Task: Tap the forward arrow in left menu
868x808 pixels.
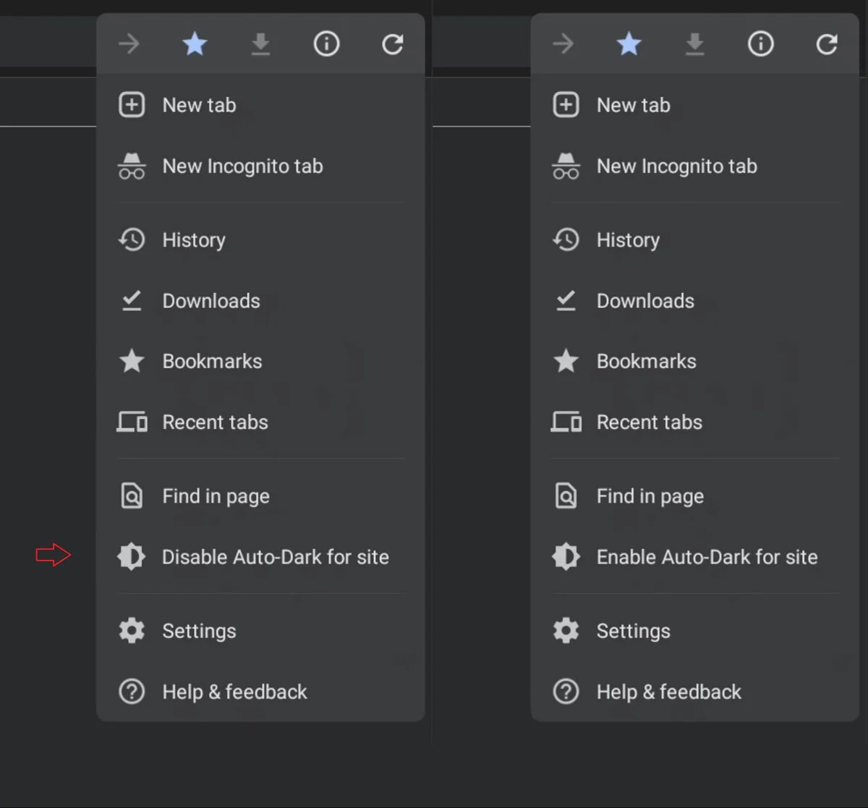Action: [129, 44]
